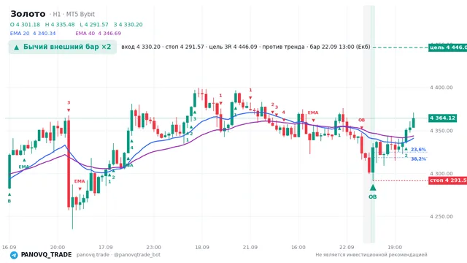The height and width of the screenshot is (263, 467).
Task: Click the high value H 4 335.48
Action: 60,25
